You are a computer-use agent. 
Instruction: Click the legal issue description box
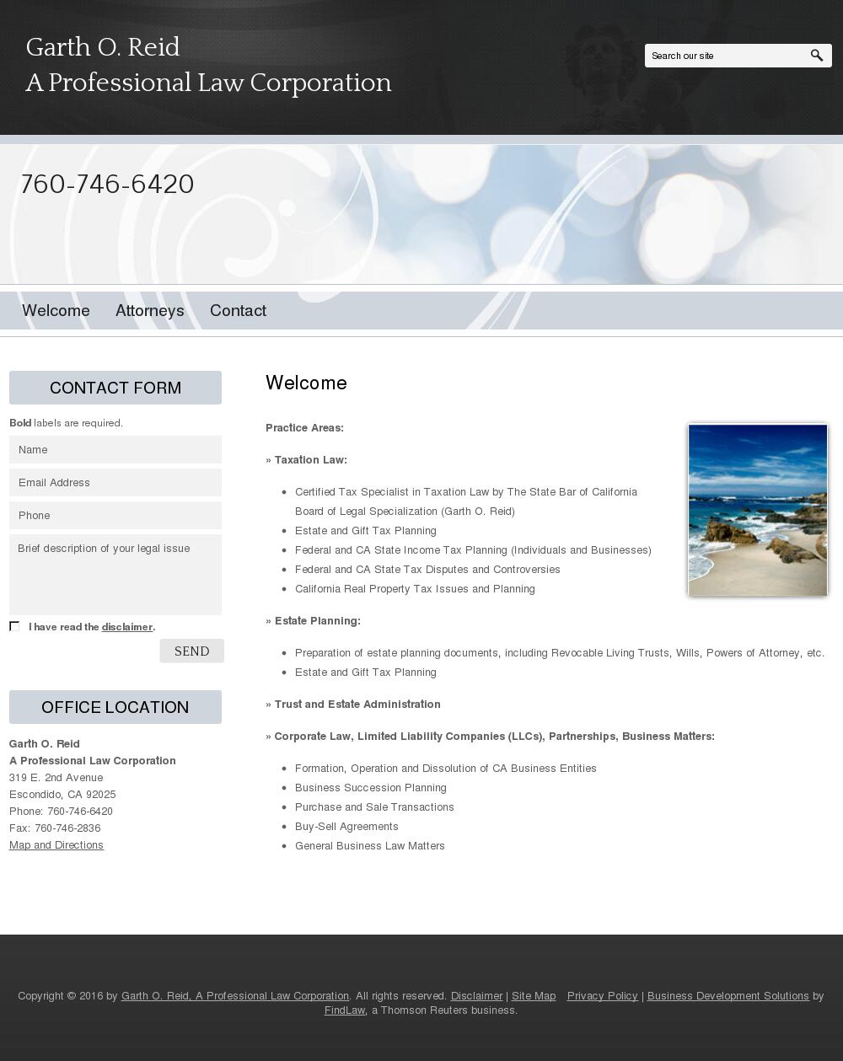click(x=115, y=575)
